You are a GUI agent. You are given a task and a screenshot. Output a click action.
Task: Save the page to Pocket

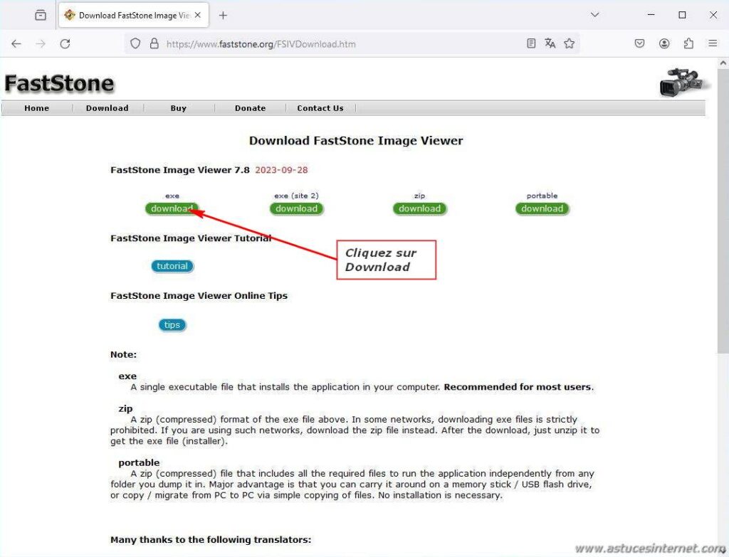[640, 43]
